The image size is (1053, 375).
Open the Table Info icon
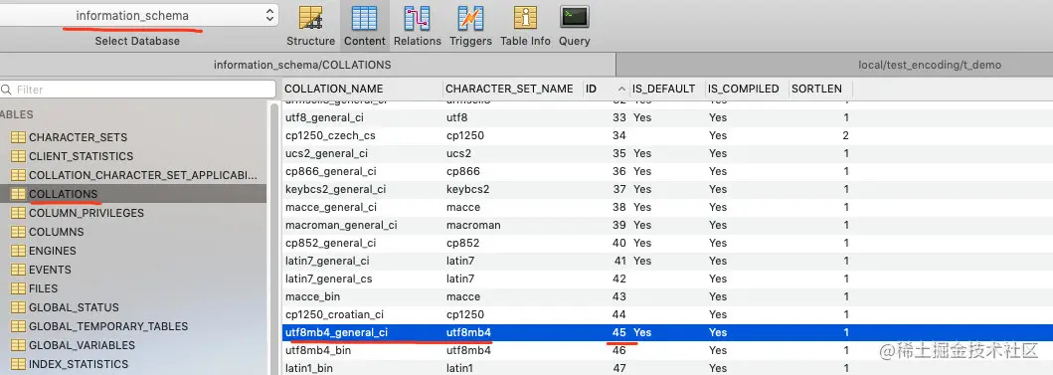pyautogui.click(x=525, y=18)
